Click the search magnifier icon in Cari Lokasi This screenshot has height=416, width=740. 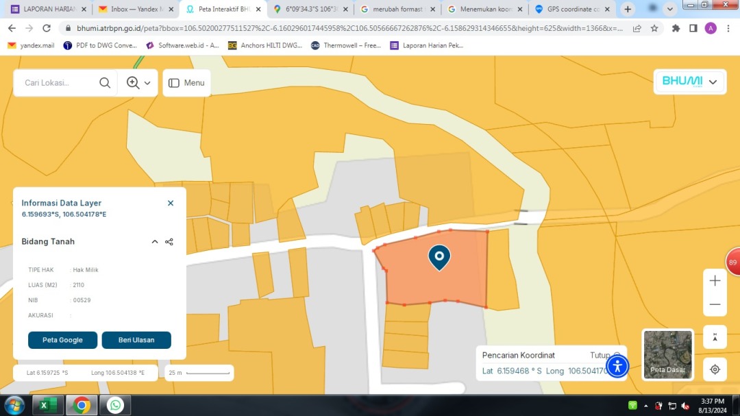105,83
